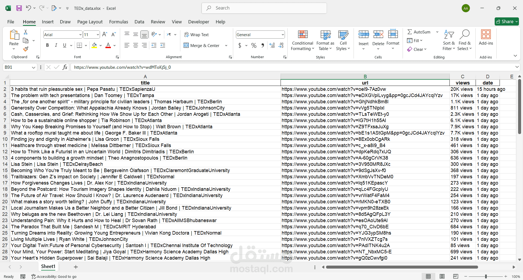Switch to the Data tab
The image size is (523, 280).
(x=139, y=22)
